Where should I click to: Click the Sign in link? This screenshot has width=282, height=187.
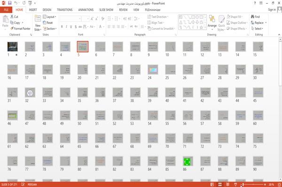[272, 10]
